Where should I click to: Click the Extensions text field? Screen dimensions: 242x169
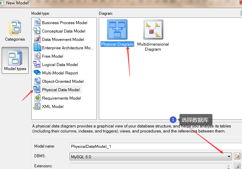(x=148, y=166)
